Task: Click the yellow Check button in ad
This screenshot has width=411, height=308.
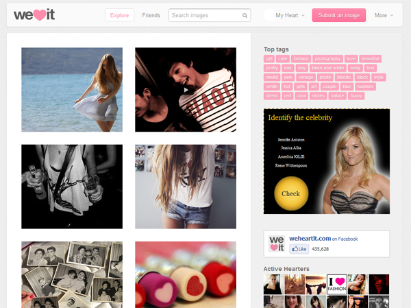Action: click(291, 193)
